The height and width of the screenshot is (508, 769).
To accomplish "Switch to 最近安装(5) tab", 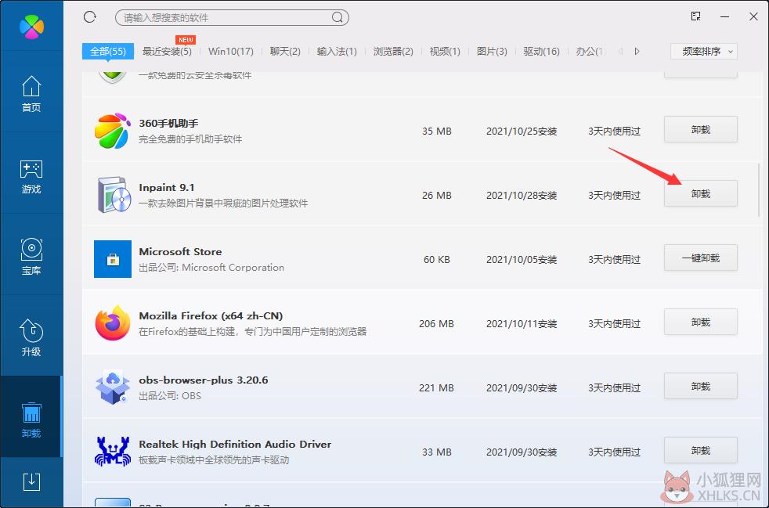I will pyautogui.click(x=167, y=51).
